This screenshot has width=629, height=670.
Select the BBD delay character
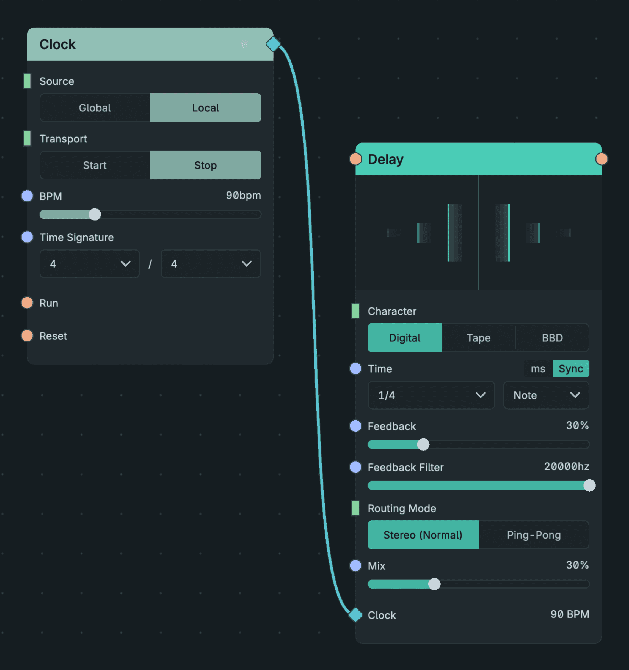(552, 338)
